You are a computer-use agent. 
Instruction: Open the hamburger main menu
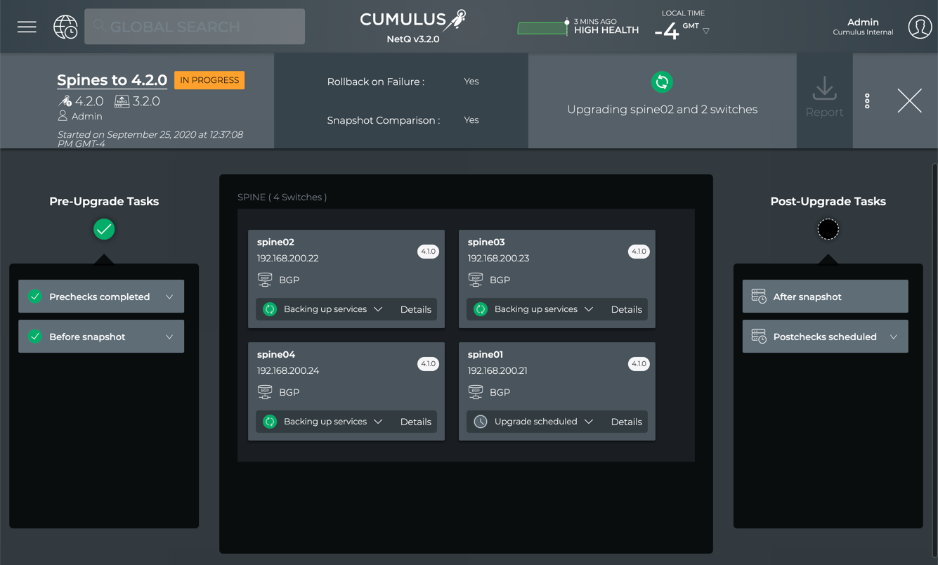pos(27,27)
